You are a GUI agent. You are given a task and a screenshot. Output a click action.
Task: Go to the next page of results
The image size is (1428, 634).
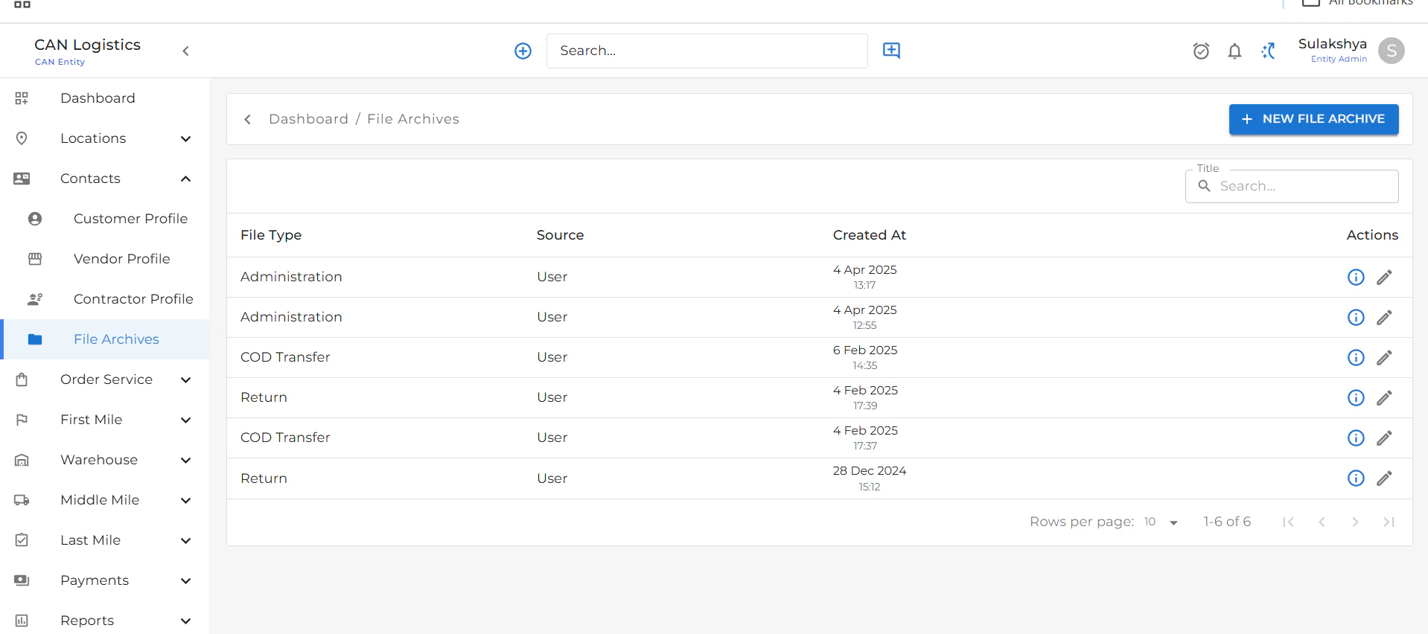coord(1355,522)
